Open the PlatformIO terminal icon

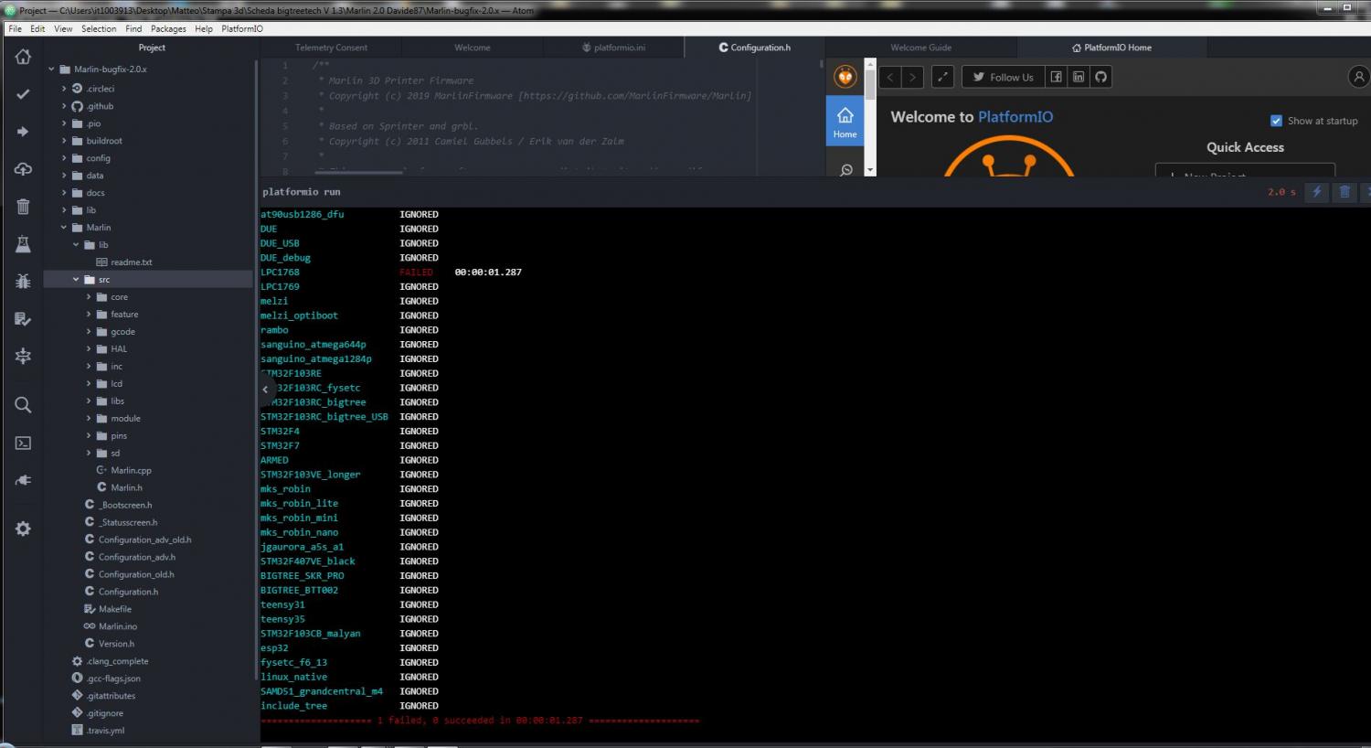tap(23, 443)
